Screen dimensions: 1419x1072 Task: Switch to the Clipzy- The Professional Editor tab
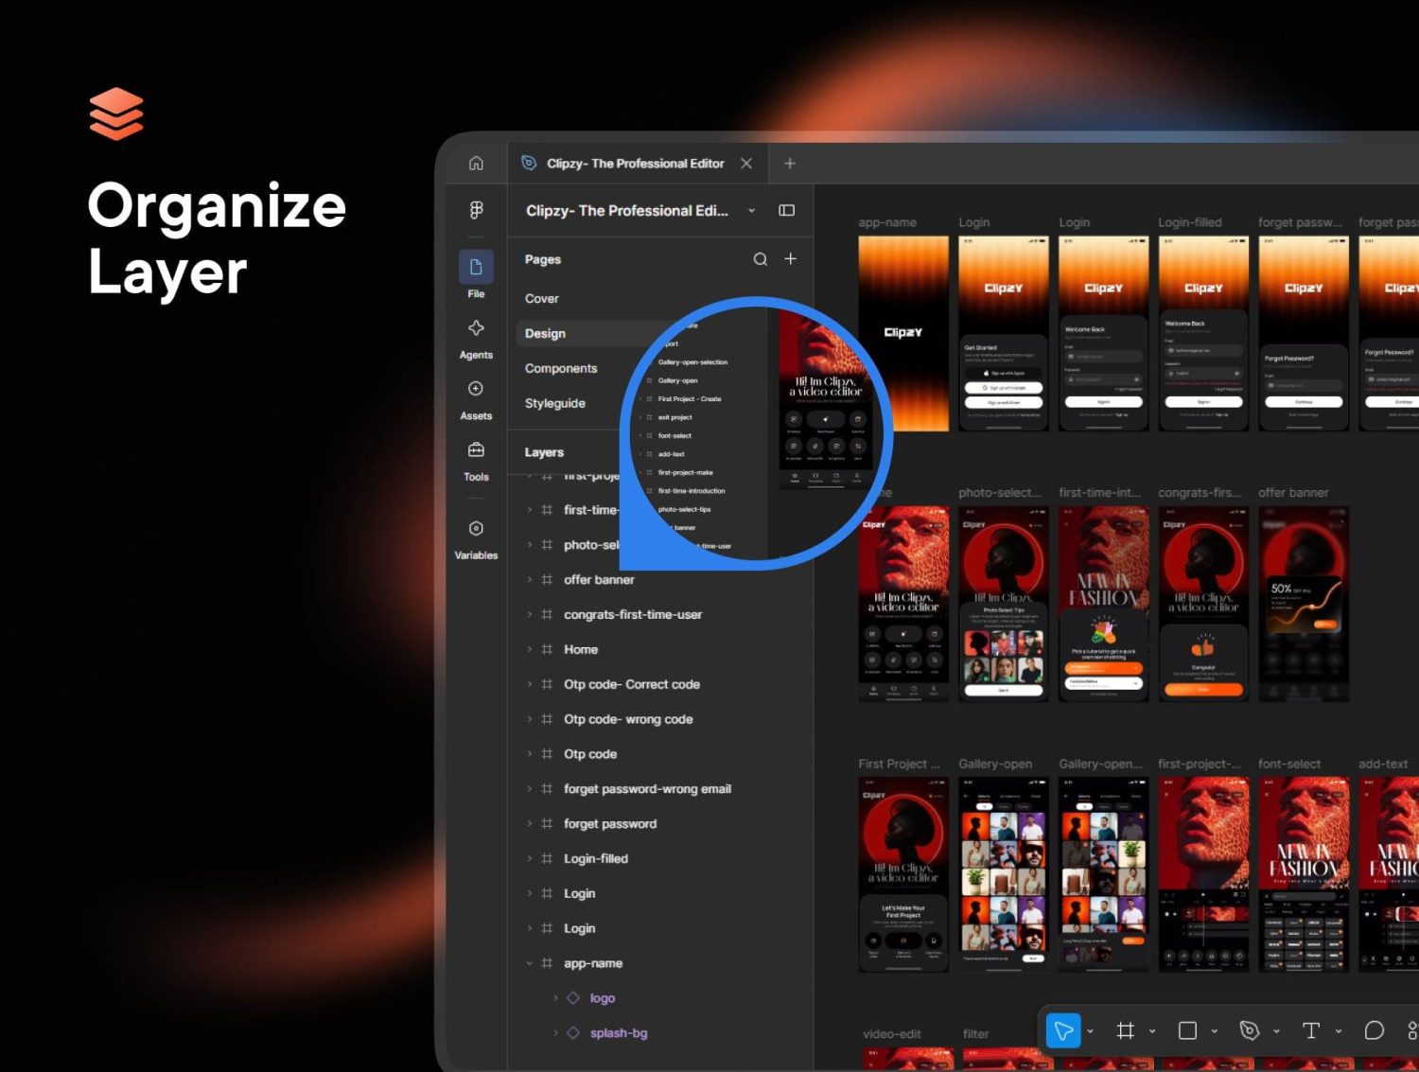coord(636,164)
